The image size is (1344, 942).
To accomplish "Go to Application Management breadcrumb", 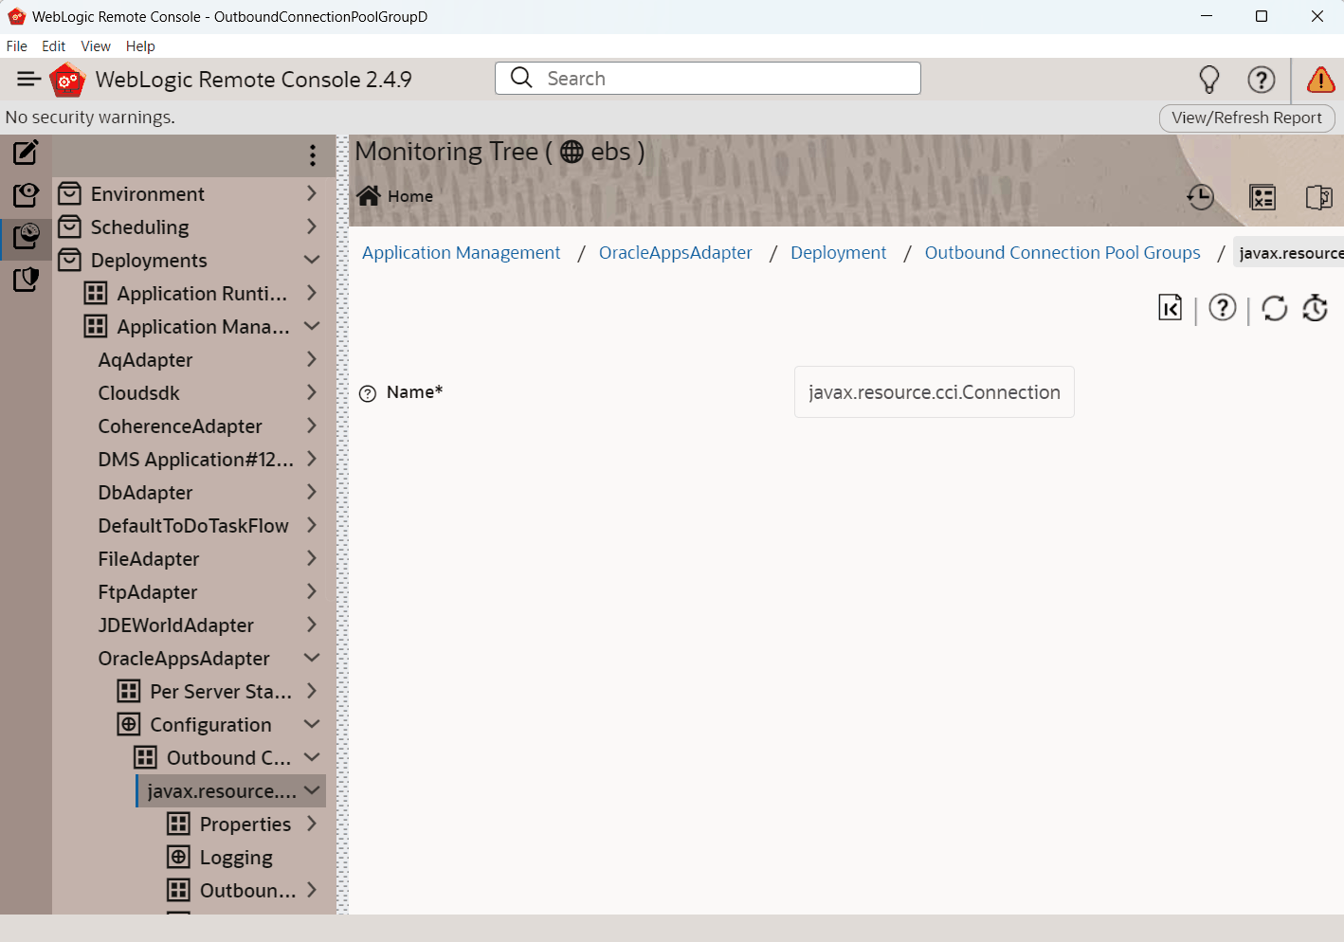I will 462,253.
